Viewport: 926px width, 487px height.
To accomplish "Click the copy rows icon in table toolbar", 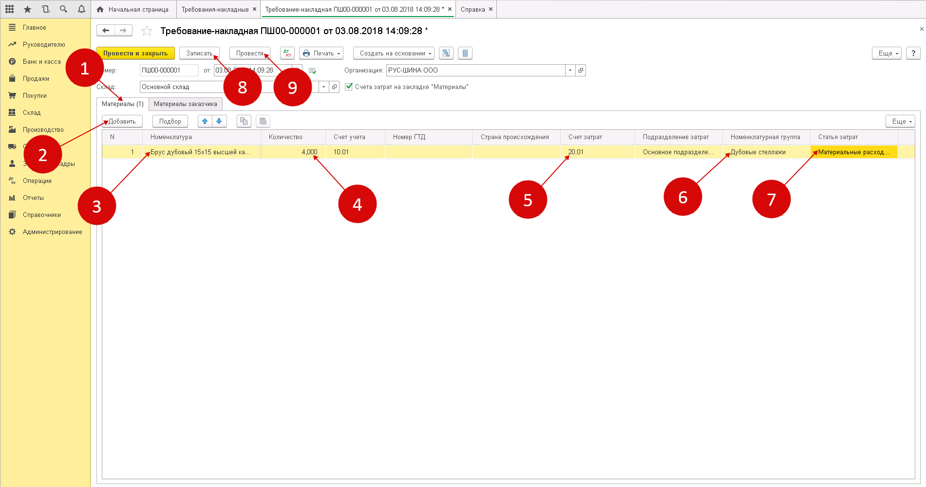I will 244,121.
